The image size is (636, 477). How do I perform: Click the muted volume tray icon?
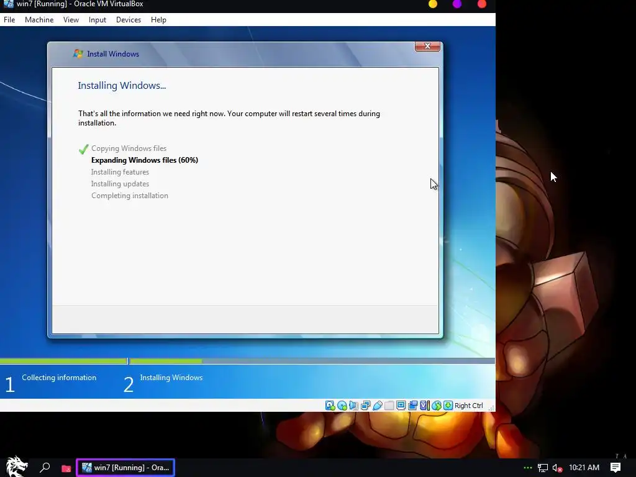[557, 468]
